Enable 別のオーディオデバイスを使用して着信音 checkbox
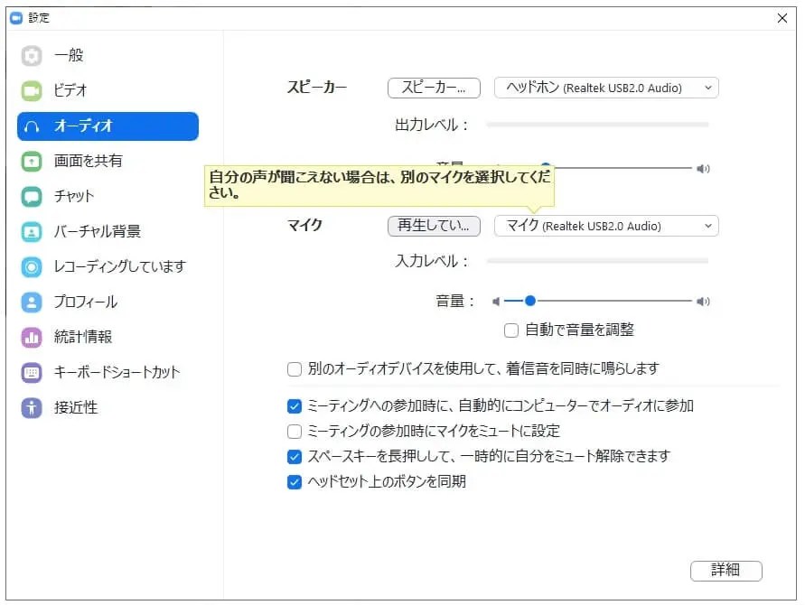The image size is (805, 605). coord(295,369)
